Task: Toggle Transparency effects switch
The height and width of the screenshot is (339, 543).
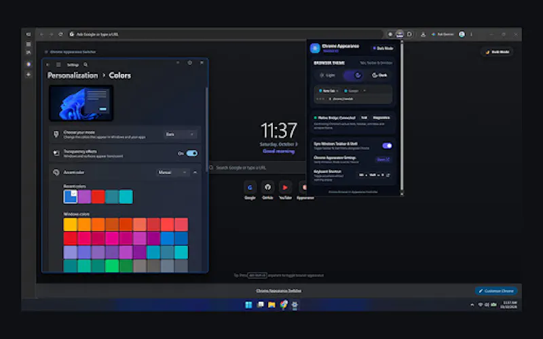Action: click(192, 153)
